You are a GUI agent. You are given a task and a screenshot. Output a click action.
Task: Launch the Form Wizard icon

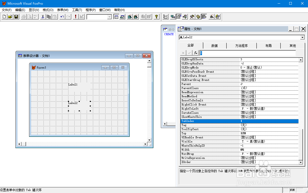[x=130, y=17]
